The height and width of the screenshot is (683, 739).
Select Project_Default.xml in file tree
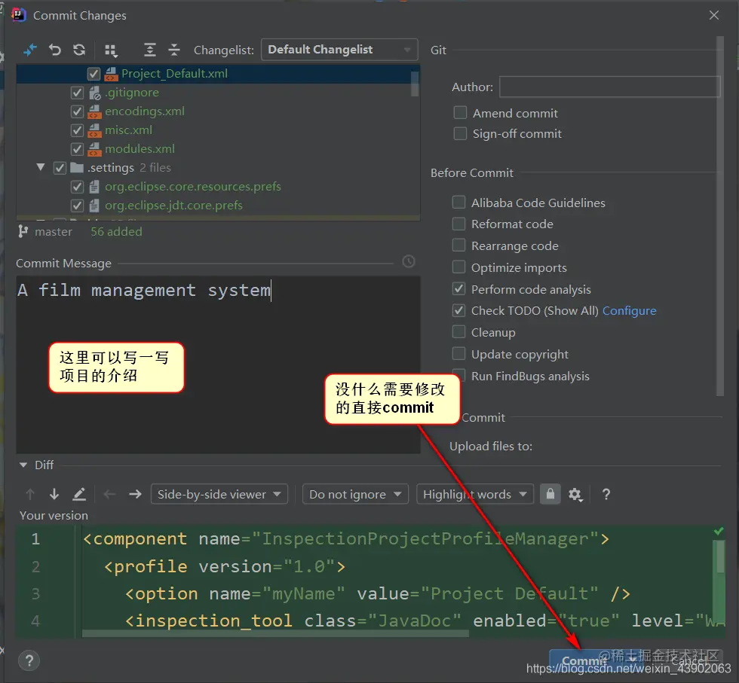pyautogui.click(x=174, y=74)
